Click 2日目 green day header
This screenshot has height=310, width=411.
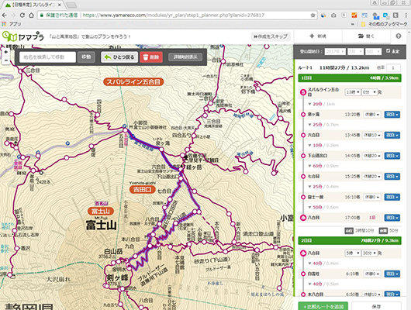point(350,240)
